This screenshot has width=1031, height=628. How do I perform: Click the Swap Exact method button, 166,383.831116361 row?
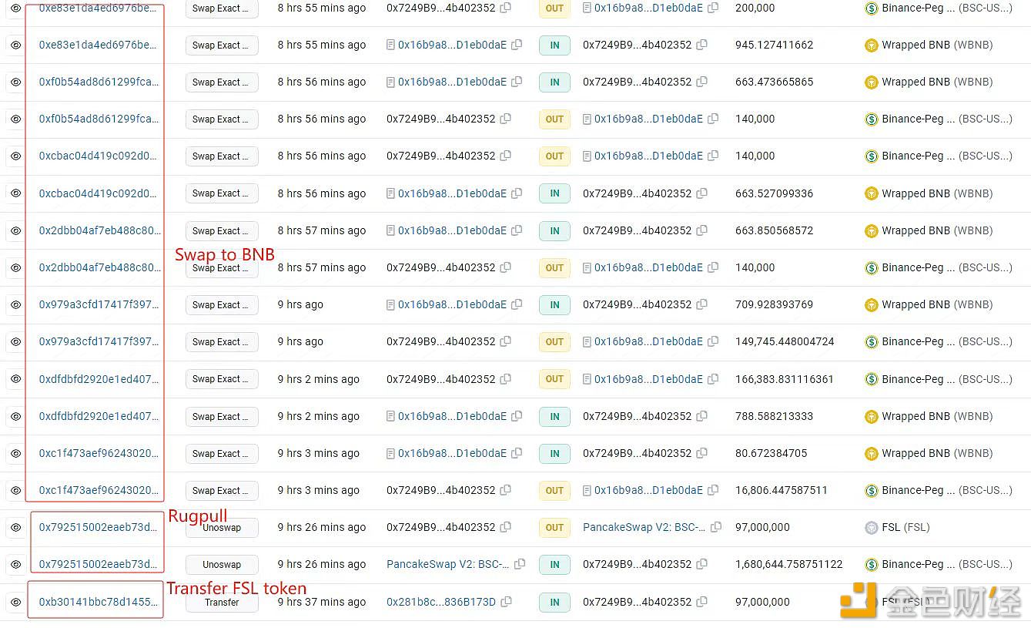pos(222,379)
